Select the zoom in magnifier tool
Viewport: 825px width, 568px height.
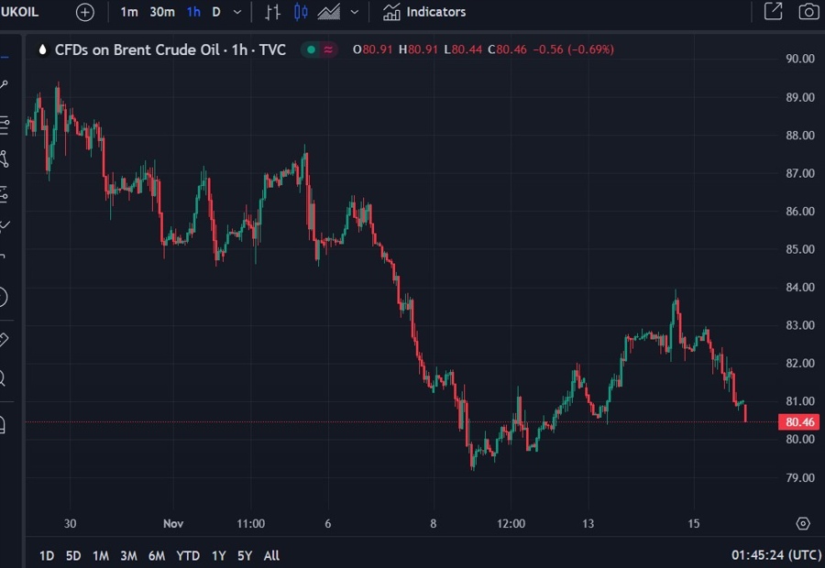pyautogui.click(x=3, y=378)
